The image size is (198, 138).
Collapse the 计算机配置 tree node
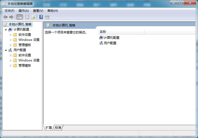point(6,30)
